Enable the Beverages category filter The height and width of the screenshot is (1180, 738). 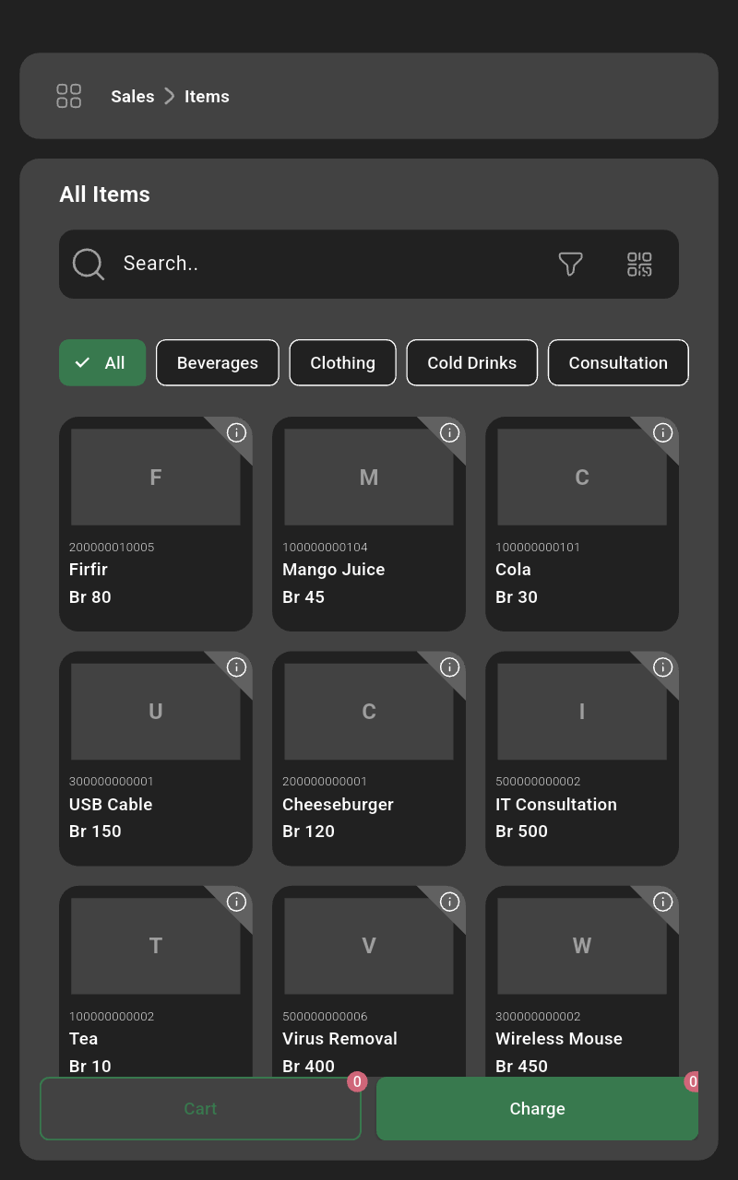218,362
